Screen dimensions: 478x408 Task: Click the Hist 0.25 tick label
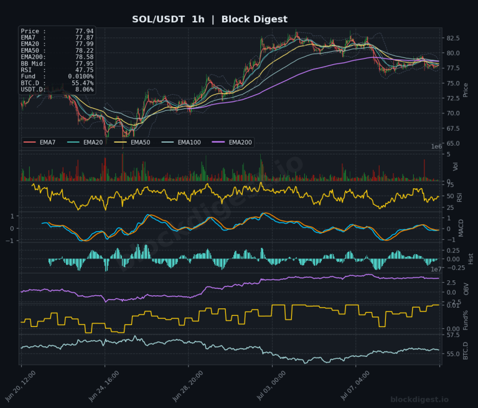pos(453,250)
